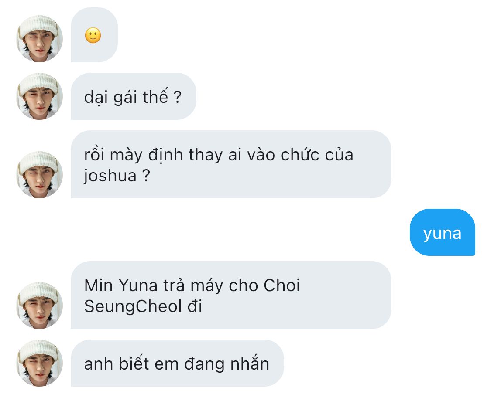The width and height of the screenshot is (491, 394).
Task: Click the word "Choi" in the message
Action: (282, 285)
